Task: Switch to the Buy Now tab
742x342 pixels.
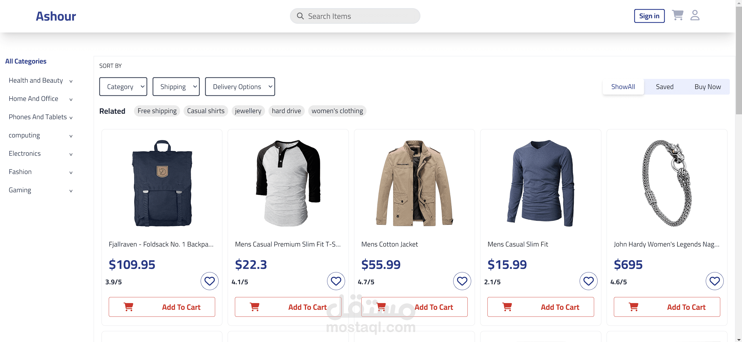Action: pos(707,87)
